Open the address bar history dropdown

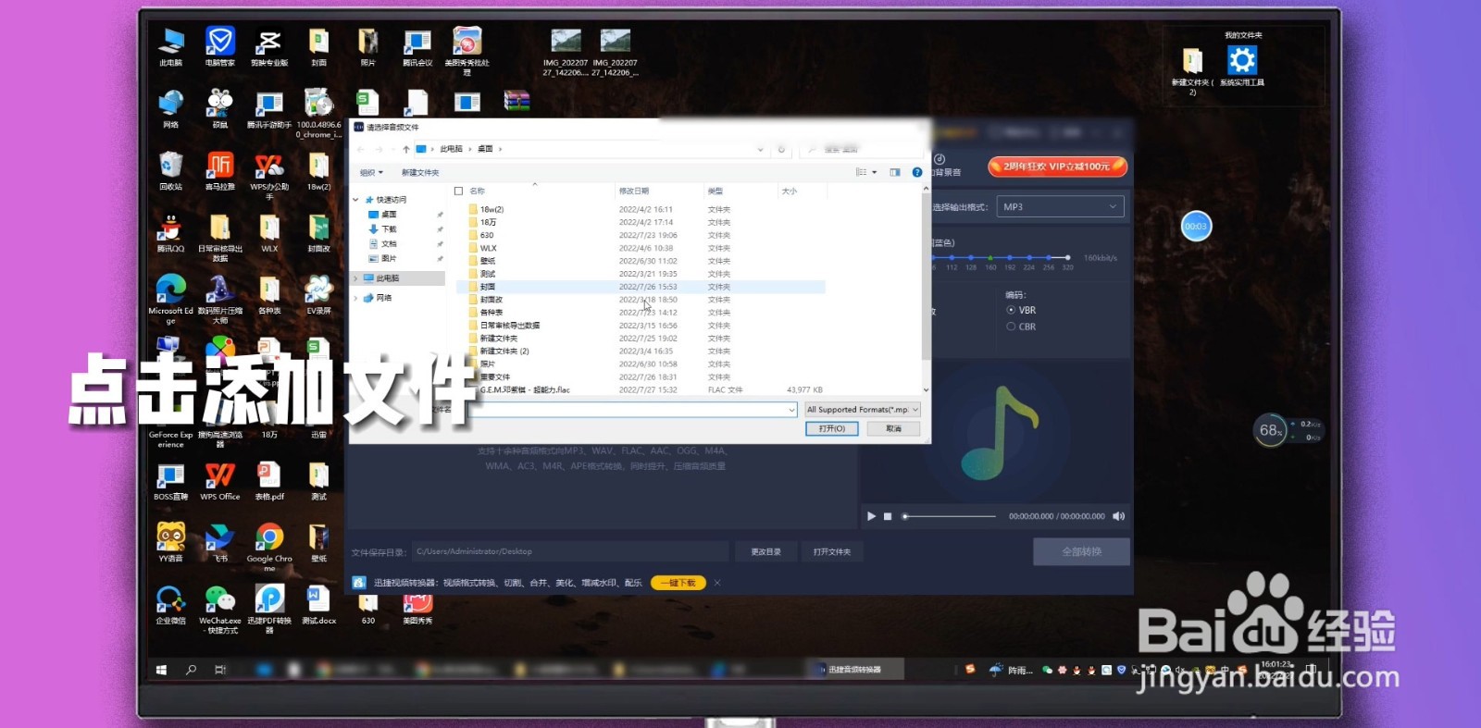761,149
